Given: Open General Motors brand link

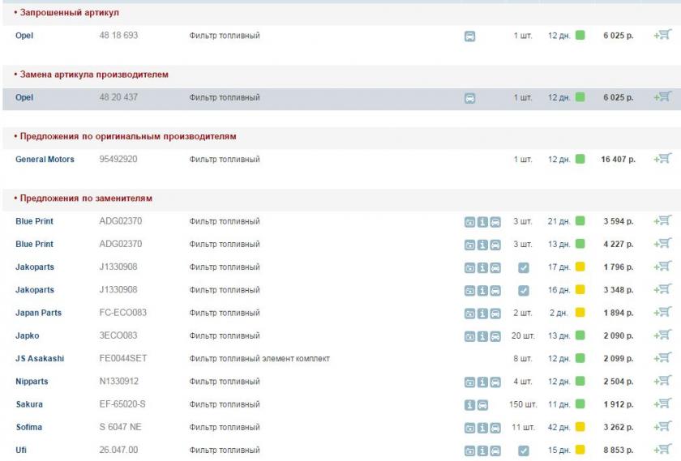Looking at the screenshot, I should tap(45, 160).
